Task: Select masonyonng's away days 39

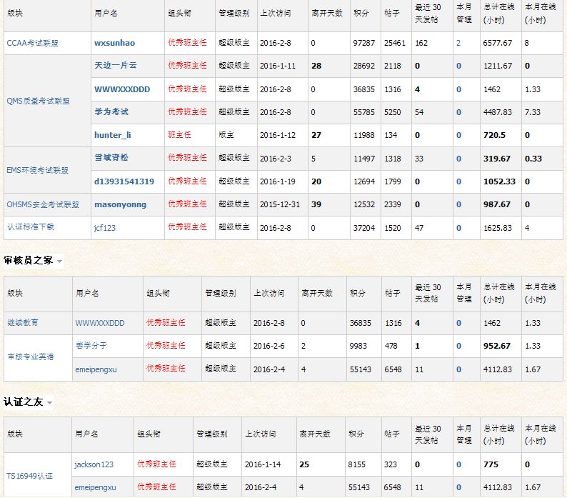Action: coord(316,204)
